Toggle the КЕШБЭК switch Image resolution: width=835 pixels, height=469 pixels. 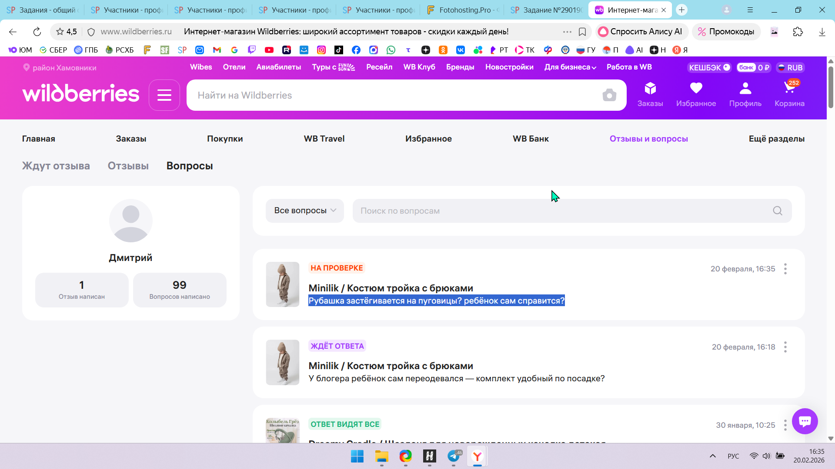point(709,68)
